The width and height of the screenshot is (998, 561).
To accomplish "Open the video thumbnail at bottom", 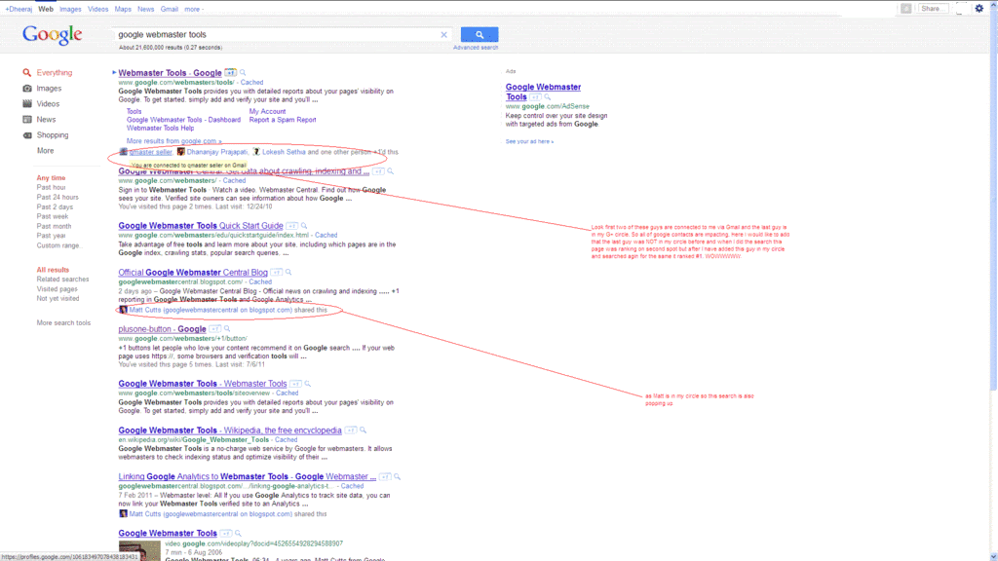I will pos(139,551).
